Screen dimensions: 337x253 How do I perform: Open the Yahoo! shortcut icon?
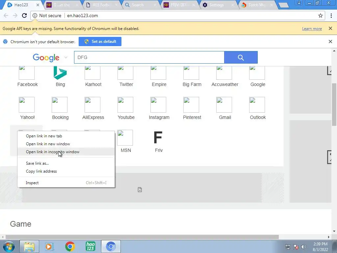point(27,105)
